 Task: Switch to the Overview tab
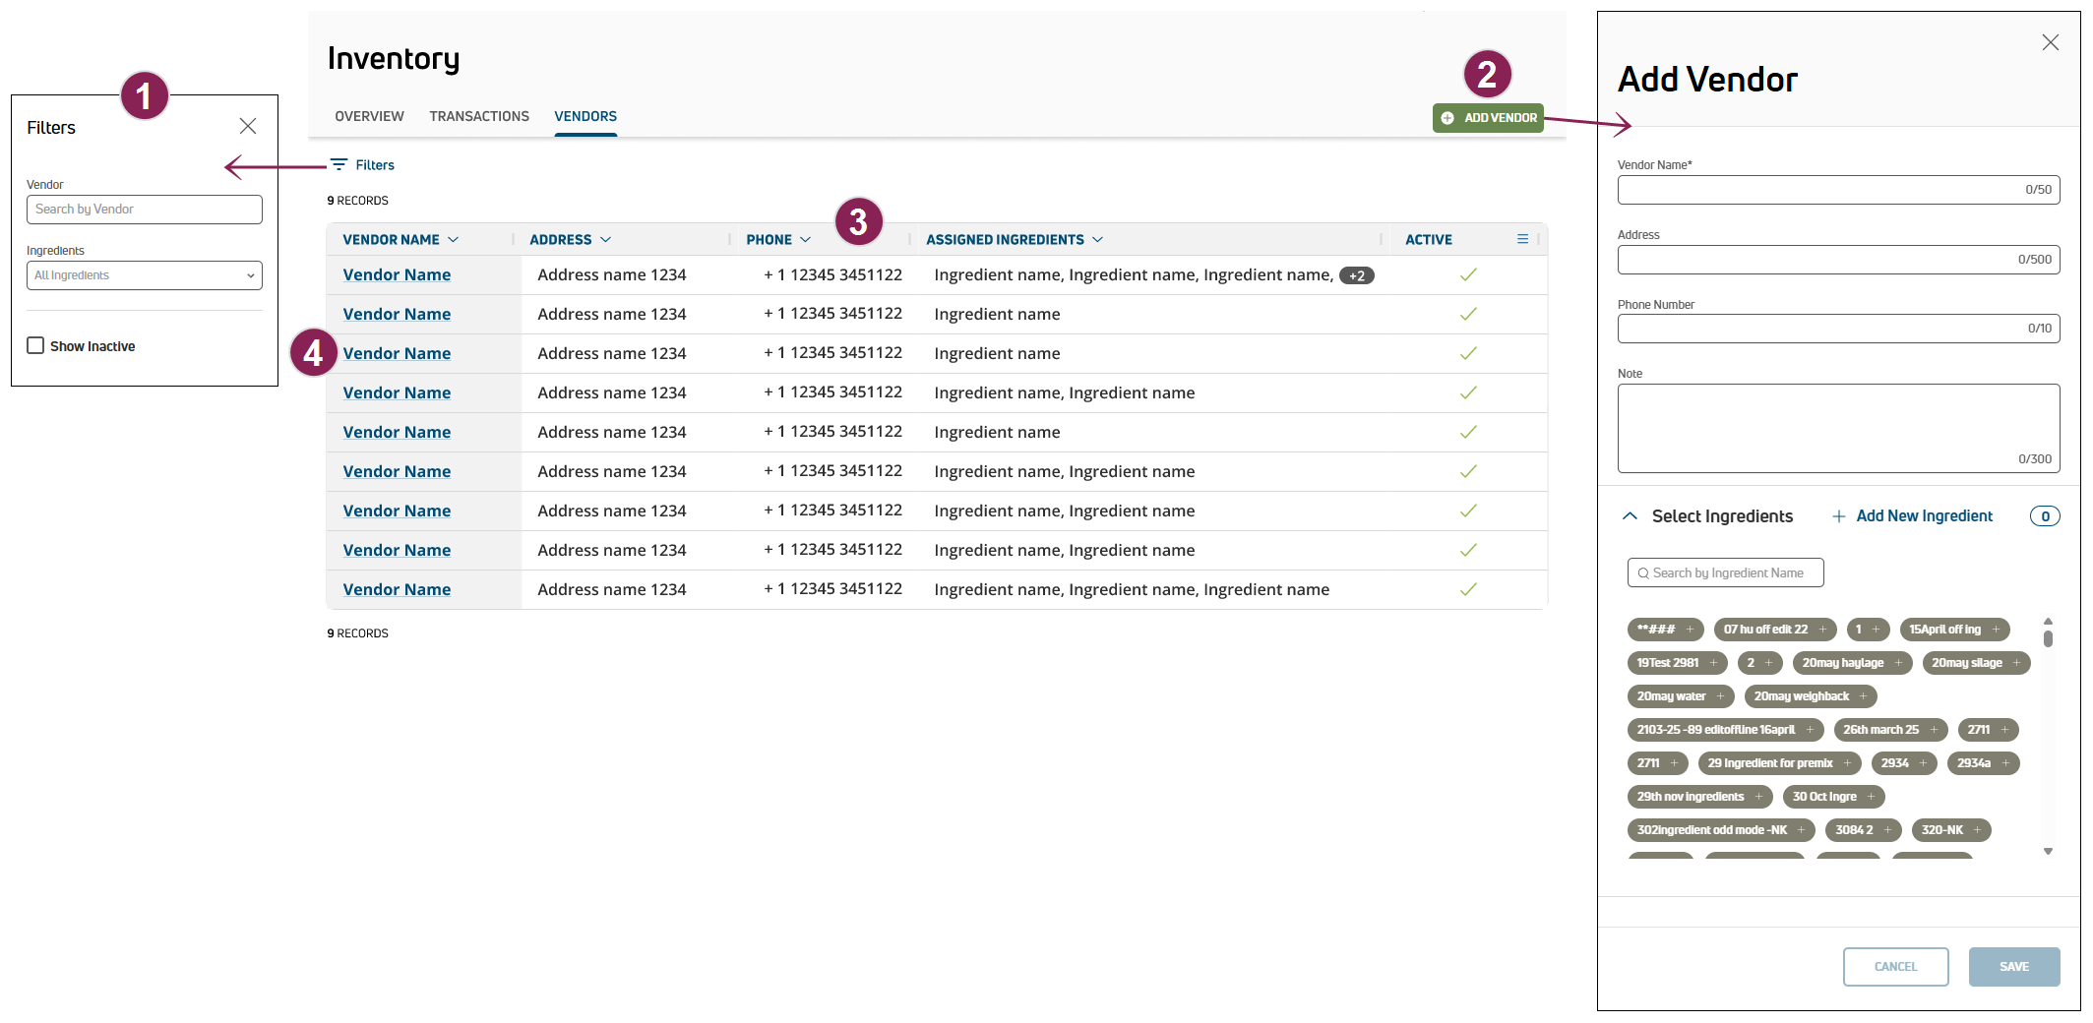click(369, 116)
